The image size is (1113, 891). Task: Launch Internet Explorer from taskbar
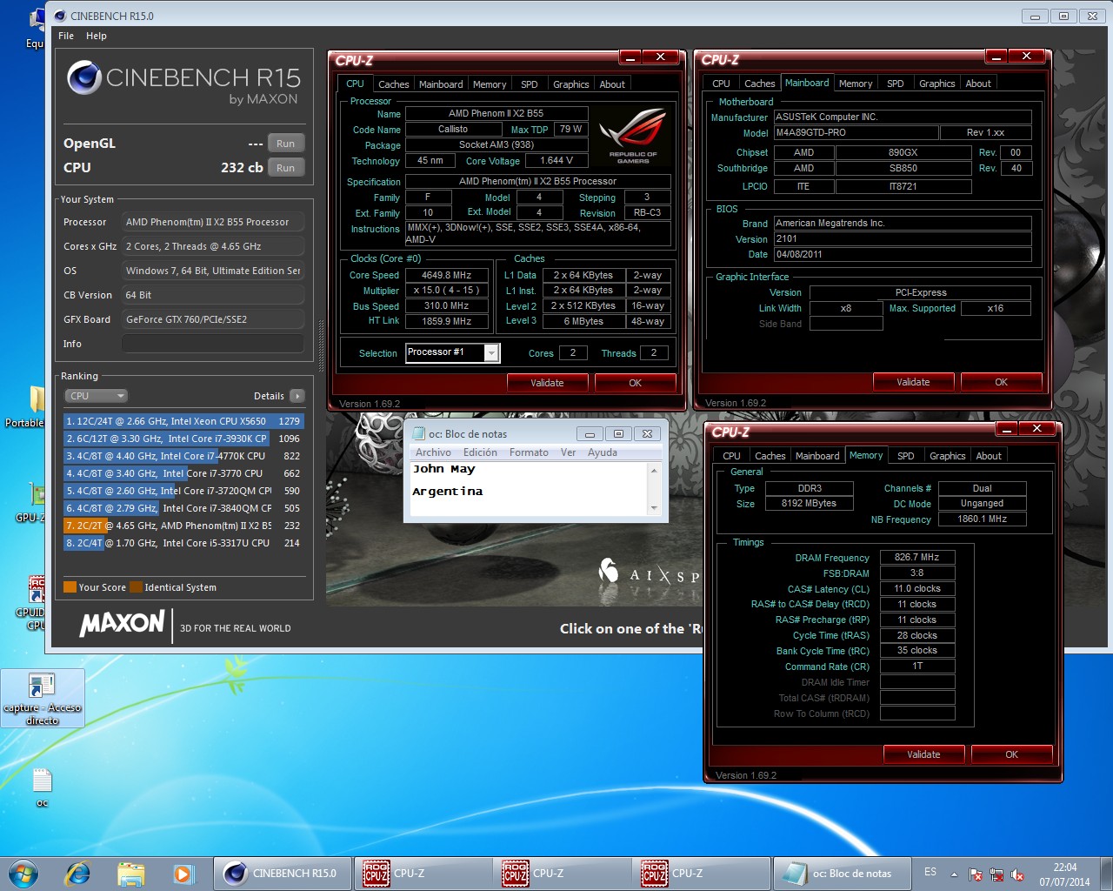pyautogui.click(x=77, y=873)
